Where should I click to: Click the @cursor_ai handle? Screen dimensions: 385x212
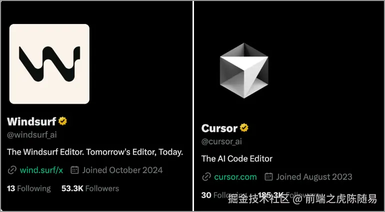(221, 141)
